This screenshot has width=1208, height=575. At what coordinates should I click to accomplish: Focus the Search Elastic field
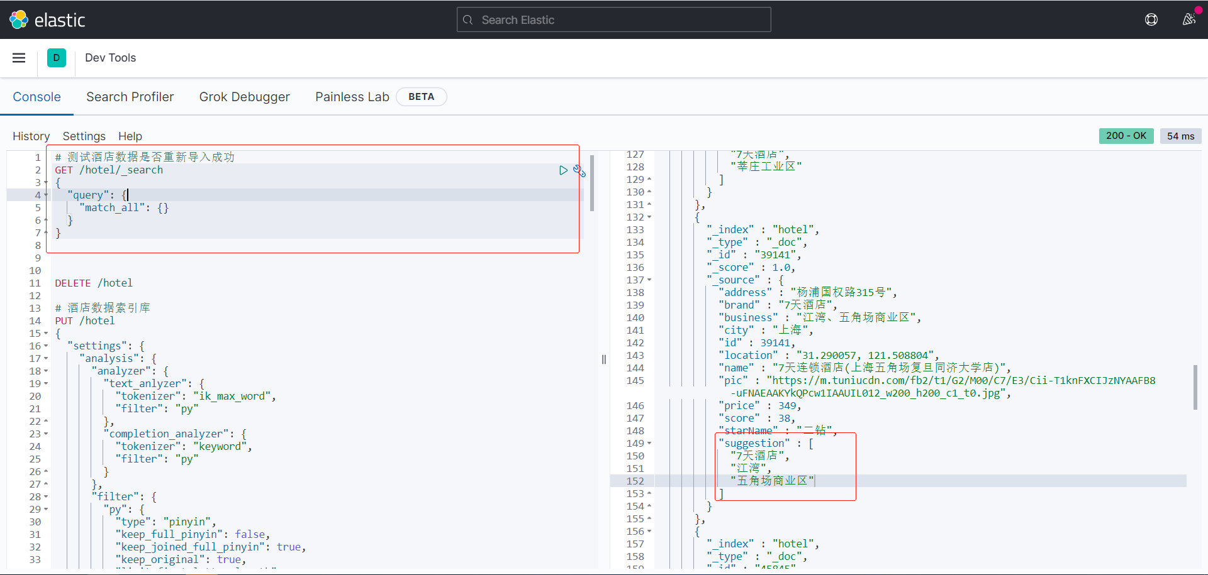tap(613, 19)
